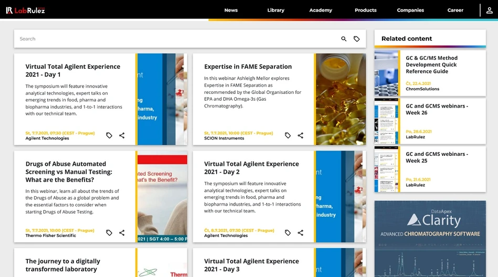
Task: Click 'SCION Instruments' company name
Action: (x=224, y=138)
